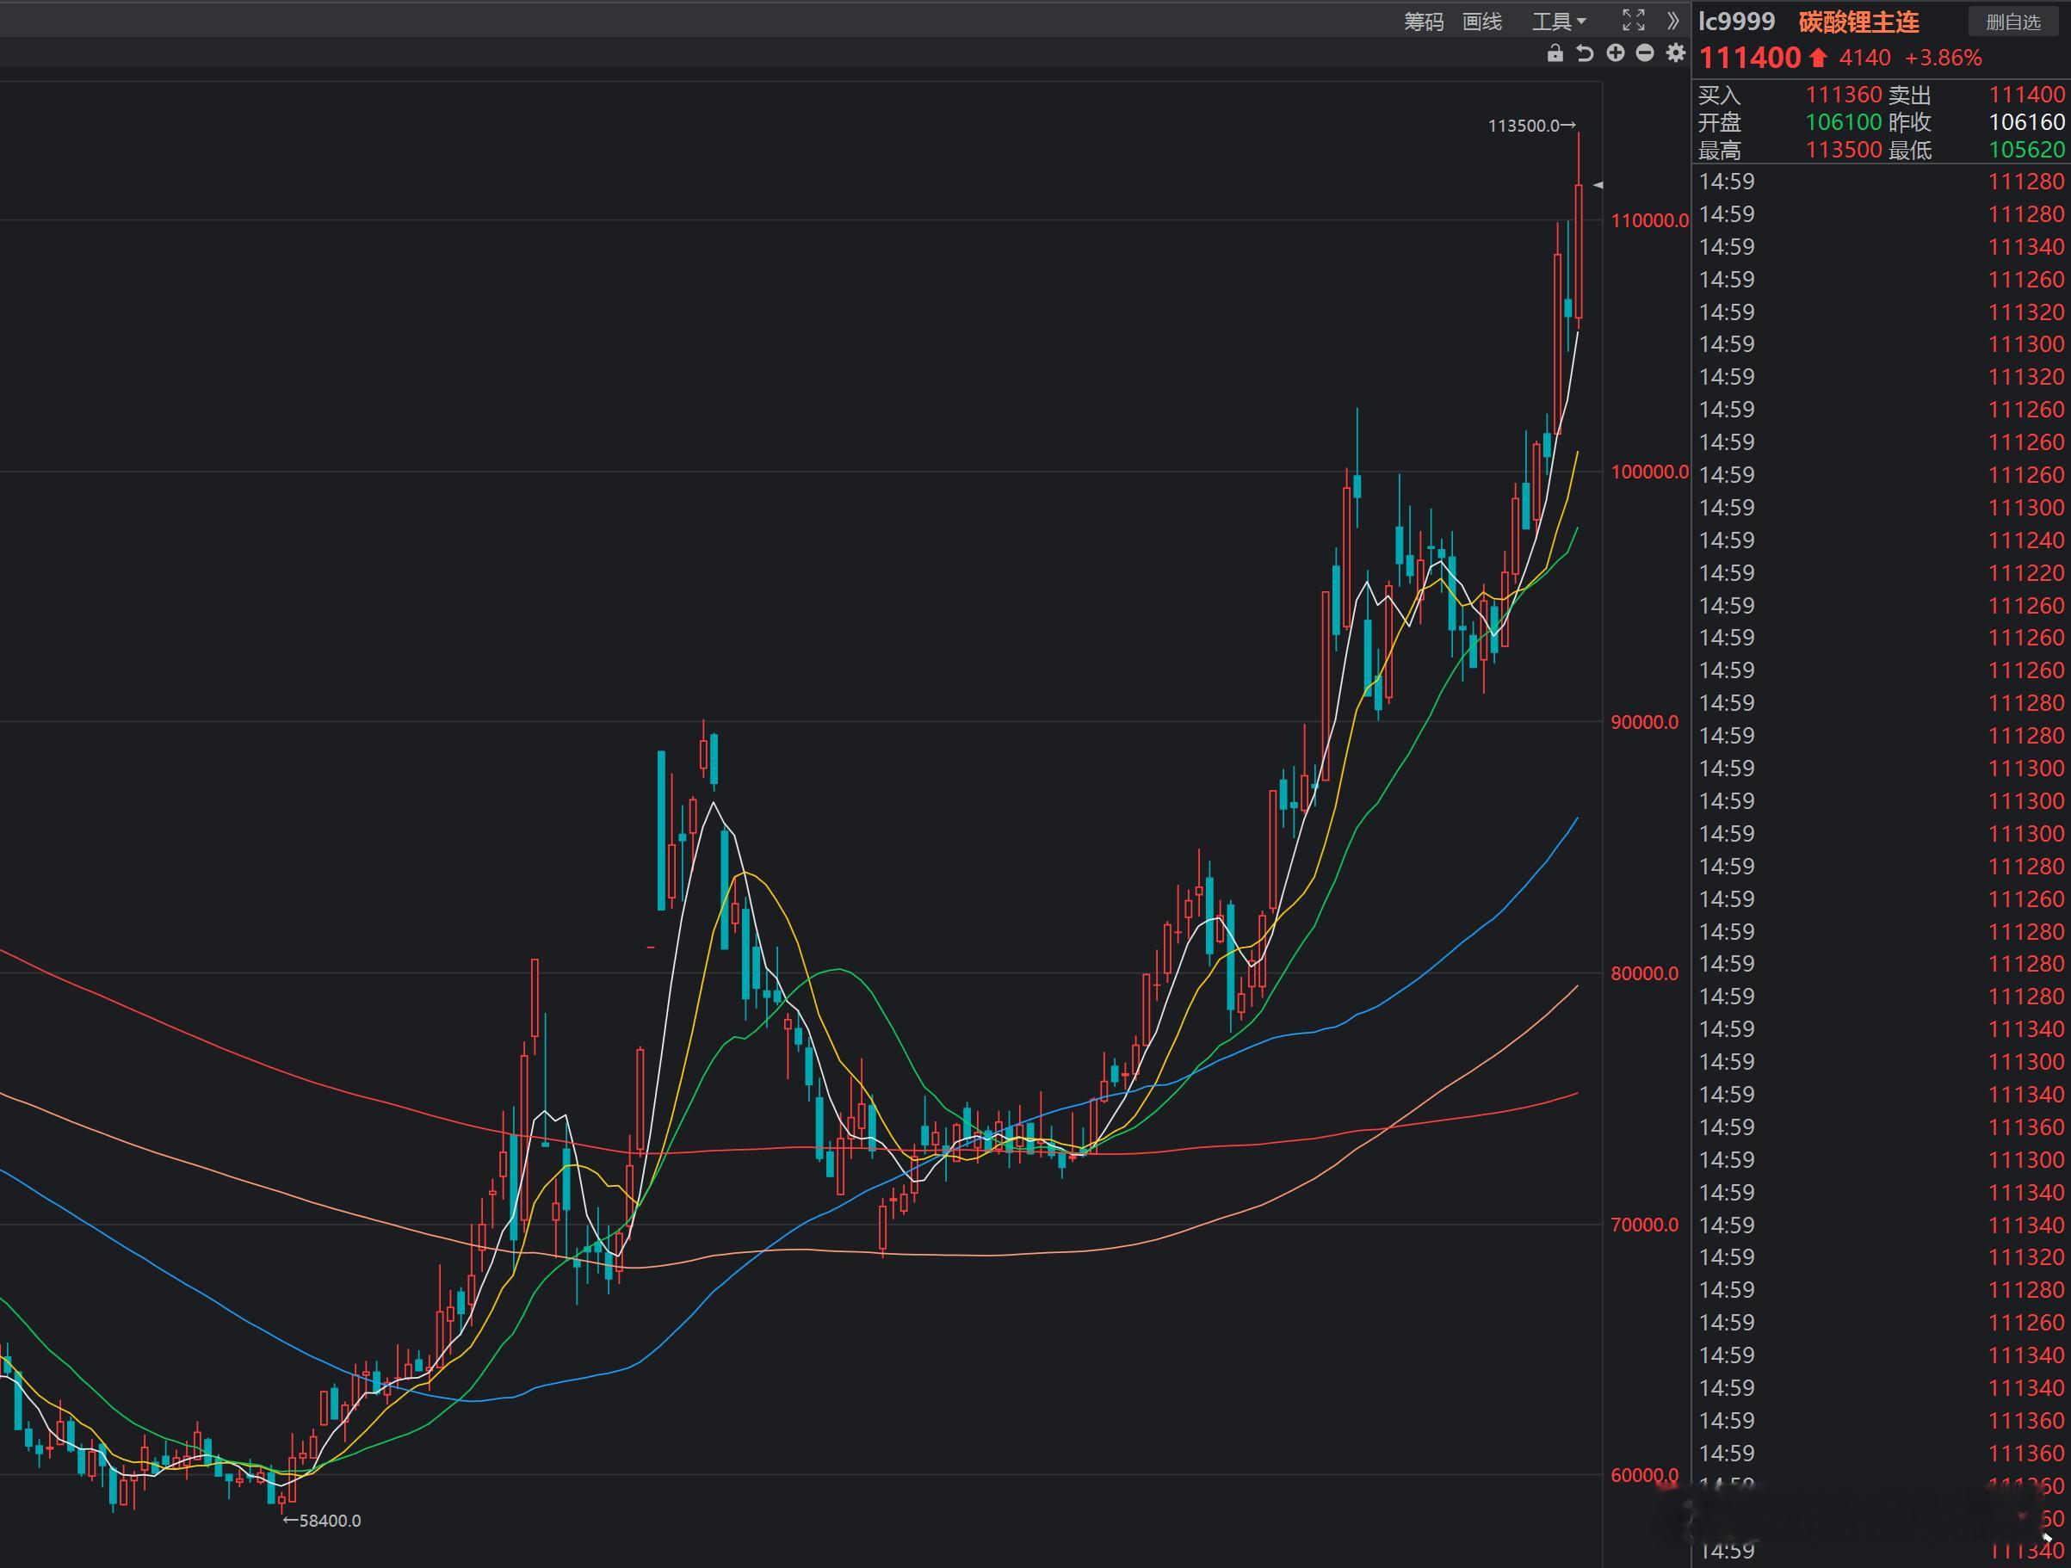Click the red up-arrow beside 111400
The height and width of the screenshot is (1568, 2071).
click(x=1817, y=58)
